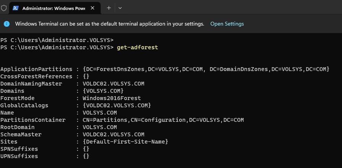342x168 pixels.
Task: Click the default terminal notification message
Action: 109,24
